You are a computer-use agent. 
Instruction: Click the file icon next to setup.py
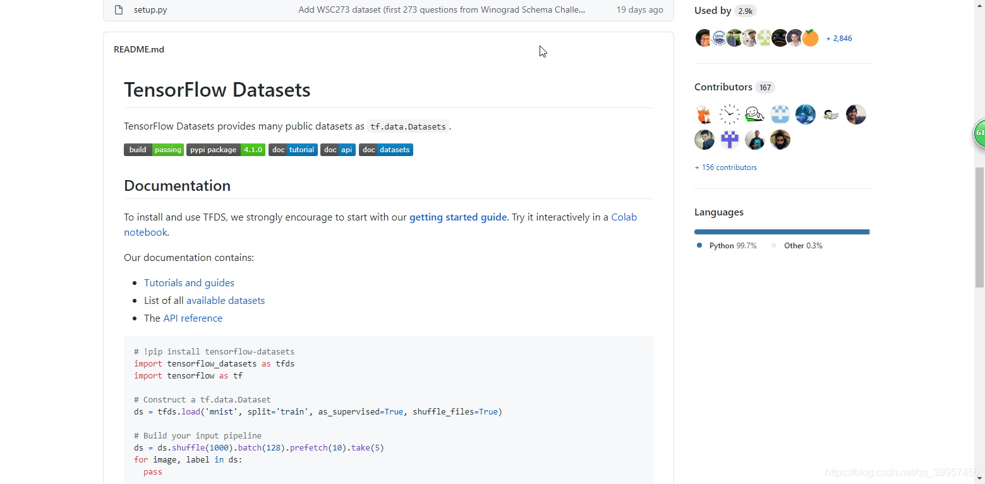coord(118,10)
